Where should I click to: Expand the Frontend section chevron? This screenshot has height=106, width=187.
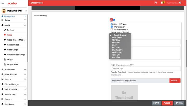tap(25, 99)
